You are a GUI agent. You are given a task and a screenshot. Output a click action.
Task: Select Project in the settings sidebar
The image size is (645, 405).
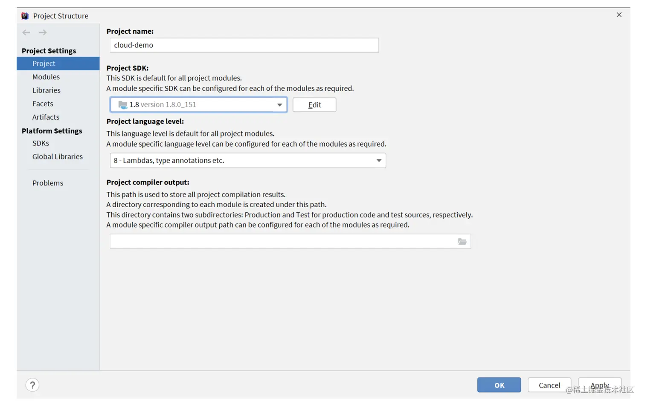44,64
